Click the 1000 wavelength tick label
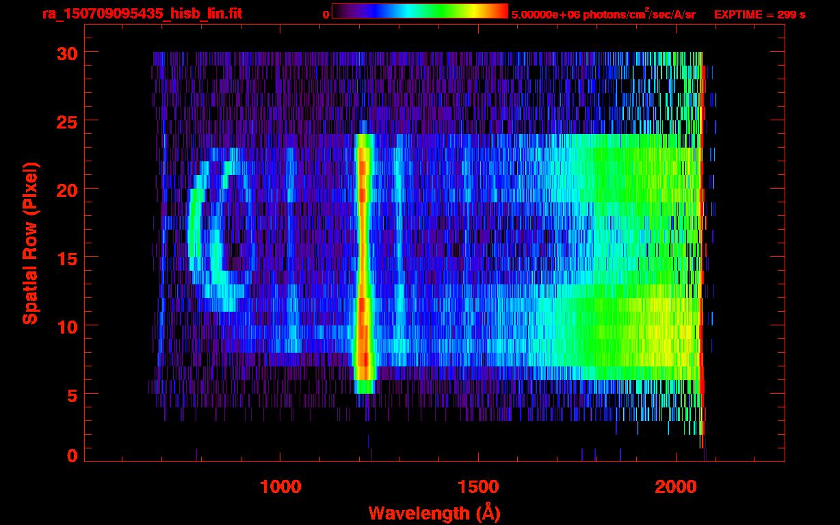This screenshot has width=840, height=525. (280, 487)
